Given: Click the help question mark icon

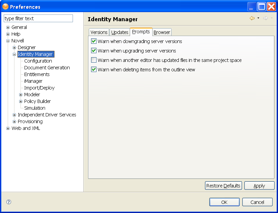Looking at the screenshot, I should (9, 202).
